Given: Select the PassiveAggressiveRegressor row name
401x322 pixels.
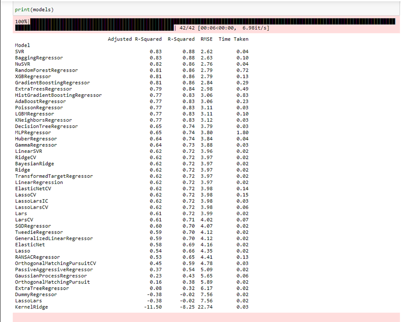Looking at the screenshot, I should [x=54, y=270].
